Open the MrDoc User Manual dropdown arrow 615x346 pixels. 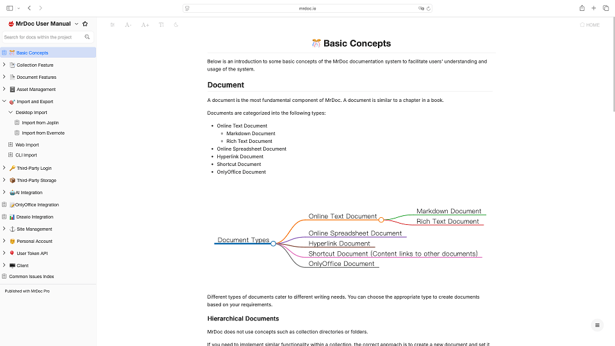(76, 24)
